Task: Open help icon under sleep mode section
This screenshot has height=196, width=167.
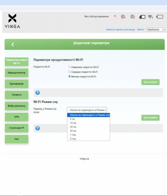Action: click(x=38, y=128)
